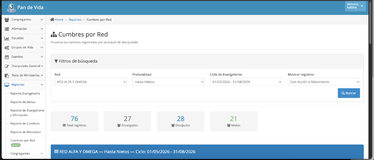Open the Red dropdown showing RED ALFA Y OMEGA

coord(91,82)
